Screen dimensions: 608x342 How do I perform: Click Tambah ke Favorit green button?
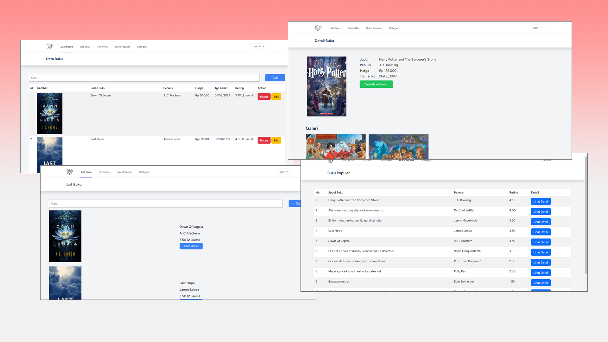pyautogui.click(x=376, y=84)
